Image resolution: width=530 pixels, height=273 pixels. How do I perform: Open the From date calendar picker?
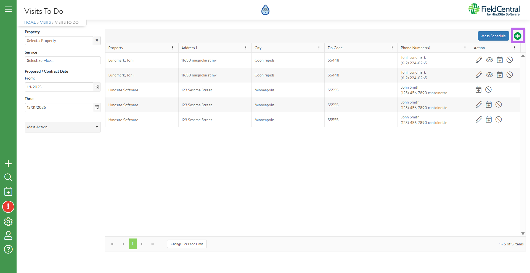click(97, 87)
